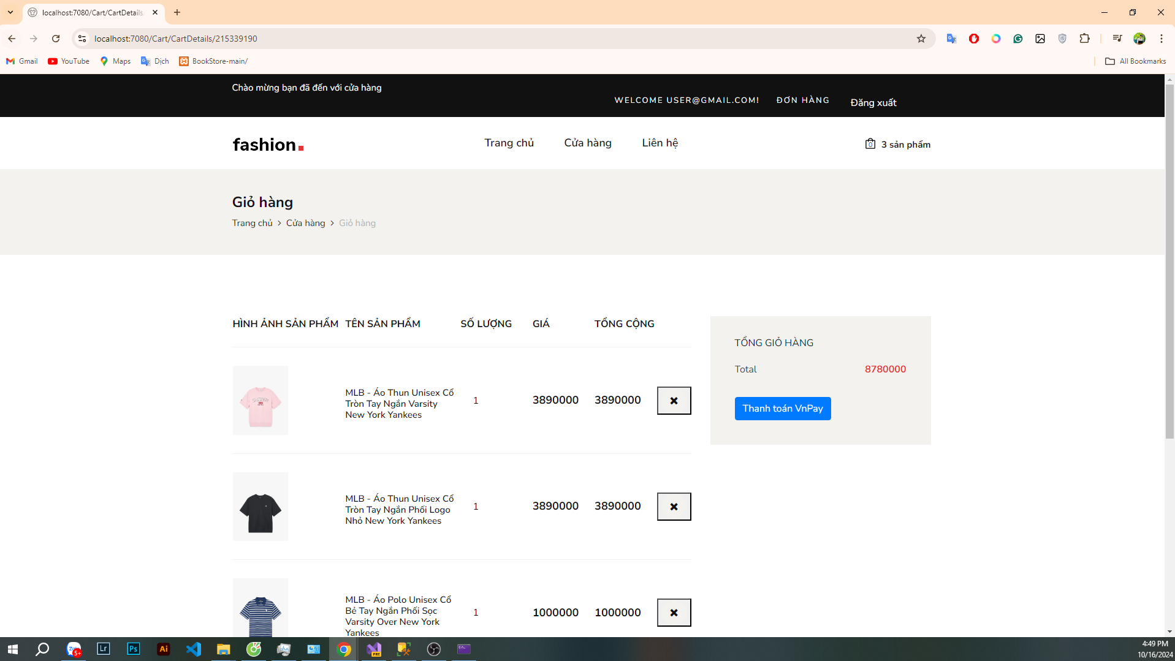The image size is (1175, 661).
Task: Open the media controls icon in toolbar
Action: (x=1117, y=39)
